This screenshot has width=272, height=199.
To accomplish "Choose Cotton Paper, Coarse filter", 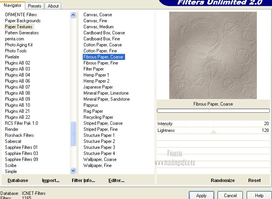I will [x=103, y=45].
